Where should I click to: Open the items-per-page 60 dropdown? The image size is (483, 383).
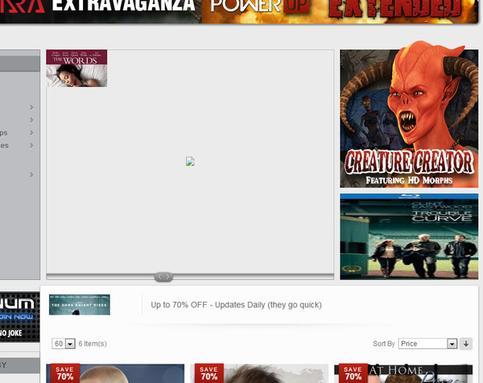(x=64, y=344)
